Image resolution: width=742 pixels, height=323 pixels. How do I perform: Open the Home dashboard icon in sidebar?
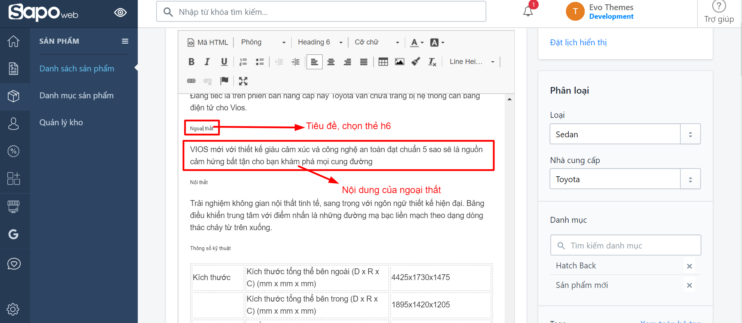14,41
